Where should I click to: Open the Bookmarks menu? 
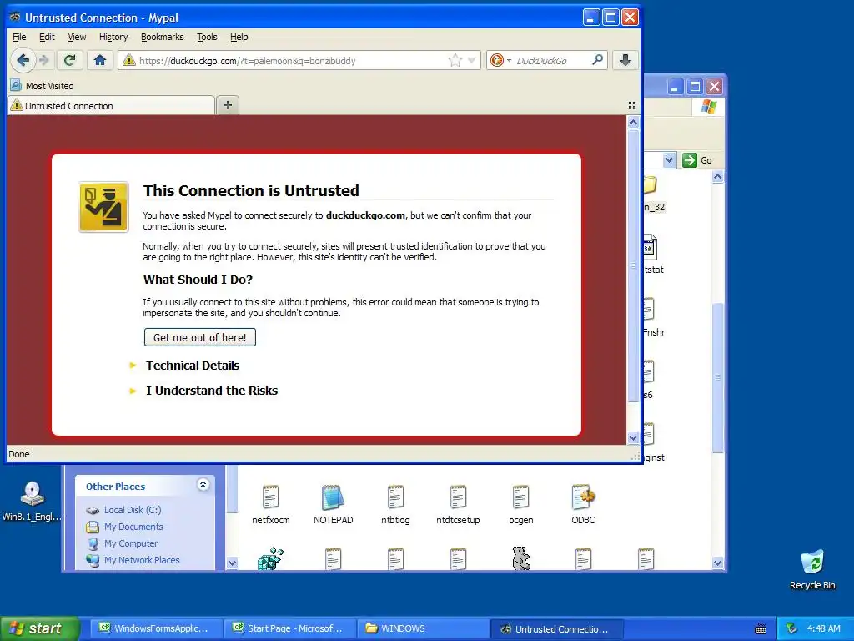(163, 37)
